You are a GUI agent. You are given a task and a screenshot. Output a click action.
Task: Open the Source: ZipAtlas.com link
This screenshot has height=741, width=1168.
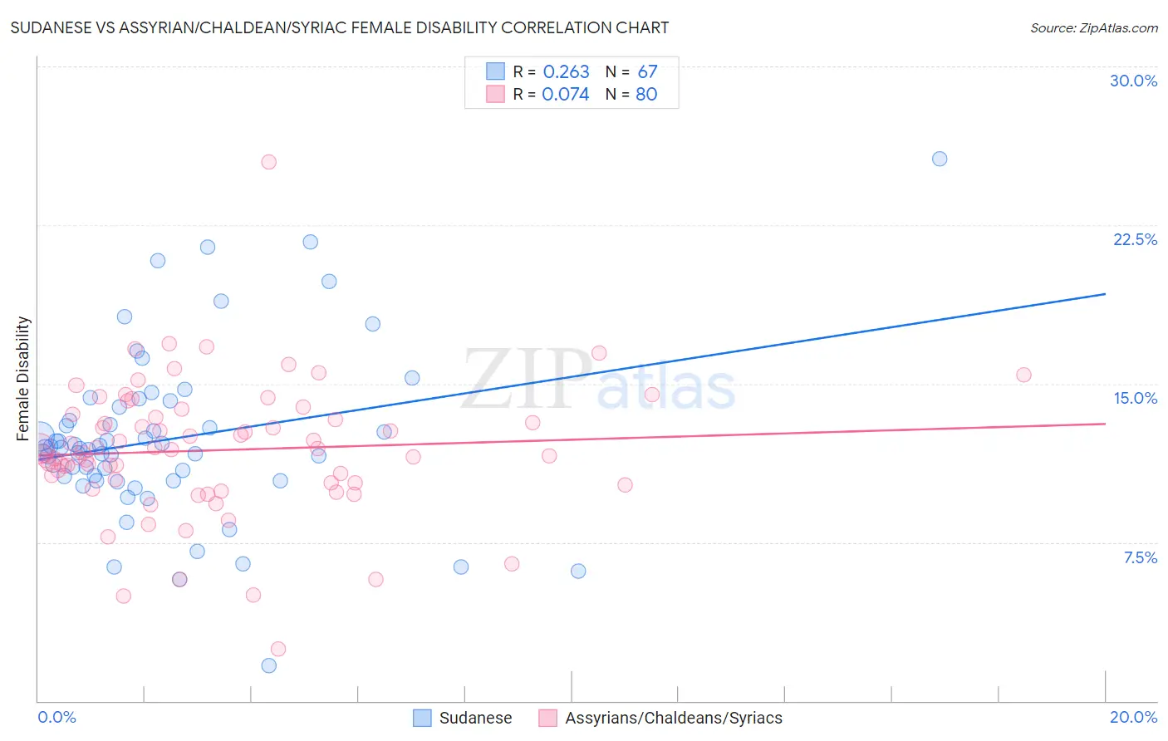1094,27
